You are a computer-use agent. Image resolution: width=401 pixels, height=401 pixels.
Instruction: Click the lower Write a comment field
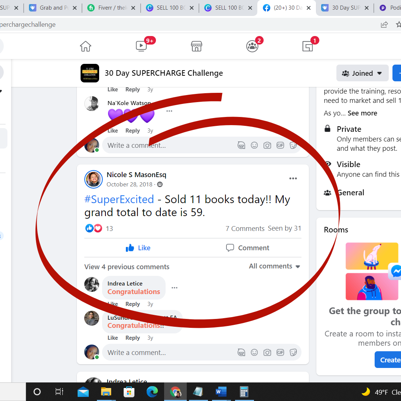pyautogui.click(x=167, y=352)
